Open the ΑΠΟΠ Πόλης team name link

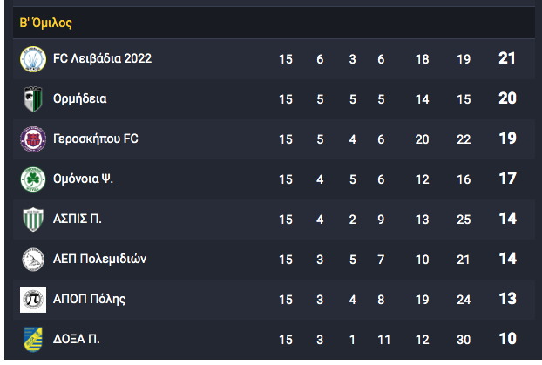(89, 299)
